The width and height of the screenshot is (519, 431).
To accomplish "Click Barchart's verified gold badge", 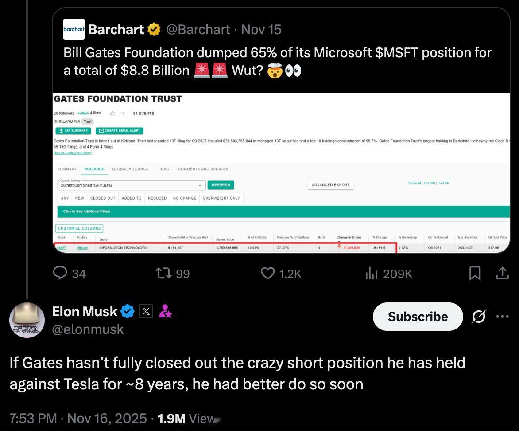I will coord(154,30).
